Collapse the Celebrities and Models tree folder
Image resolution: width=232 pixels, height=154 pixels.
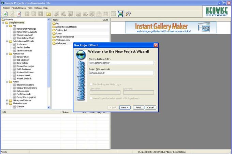(7, 41)
